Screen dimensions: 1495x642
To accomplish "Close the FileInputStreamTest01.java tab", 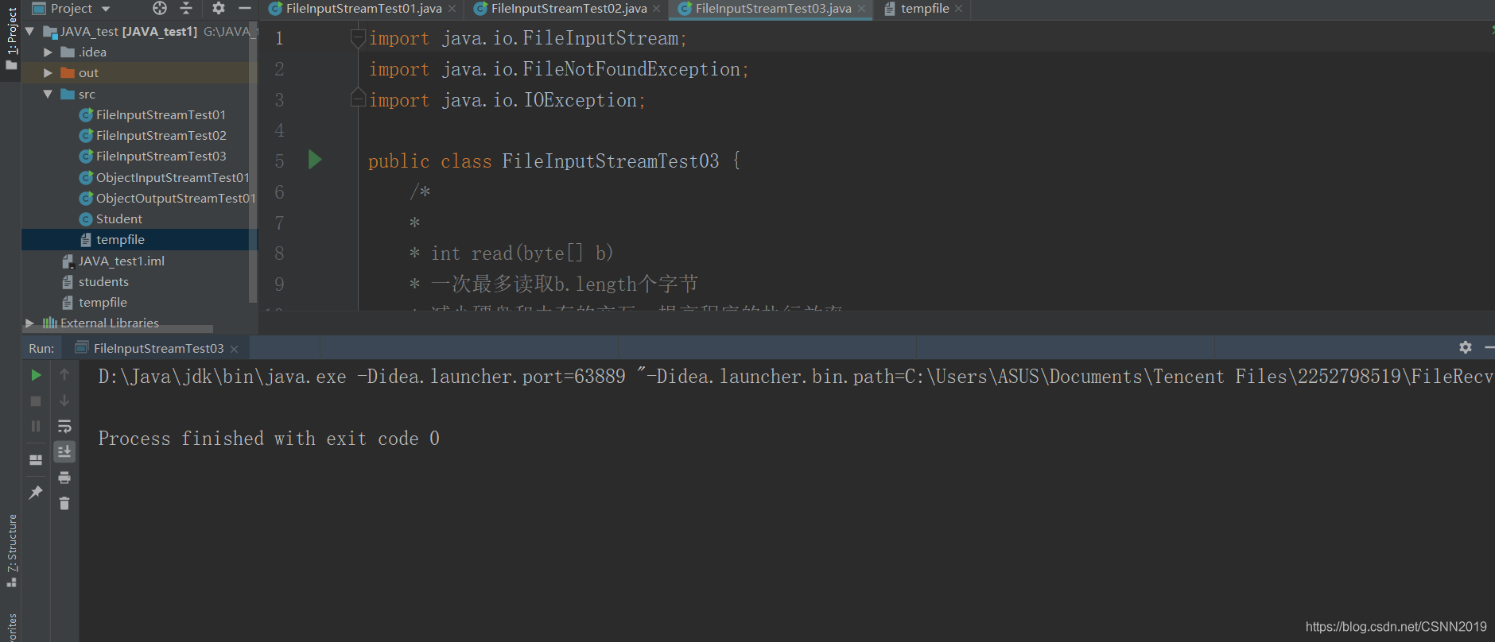I will click(452, 9).
